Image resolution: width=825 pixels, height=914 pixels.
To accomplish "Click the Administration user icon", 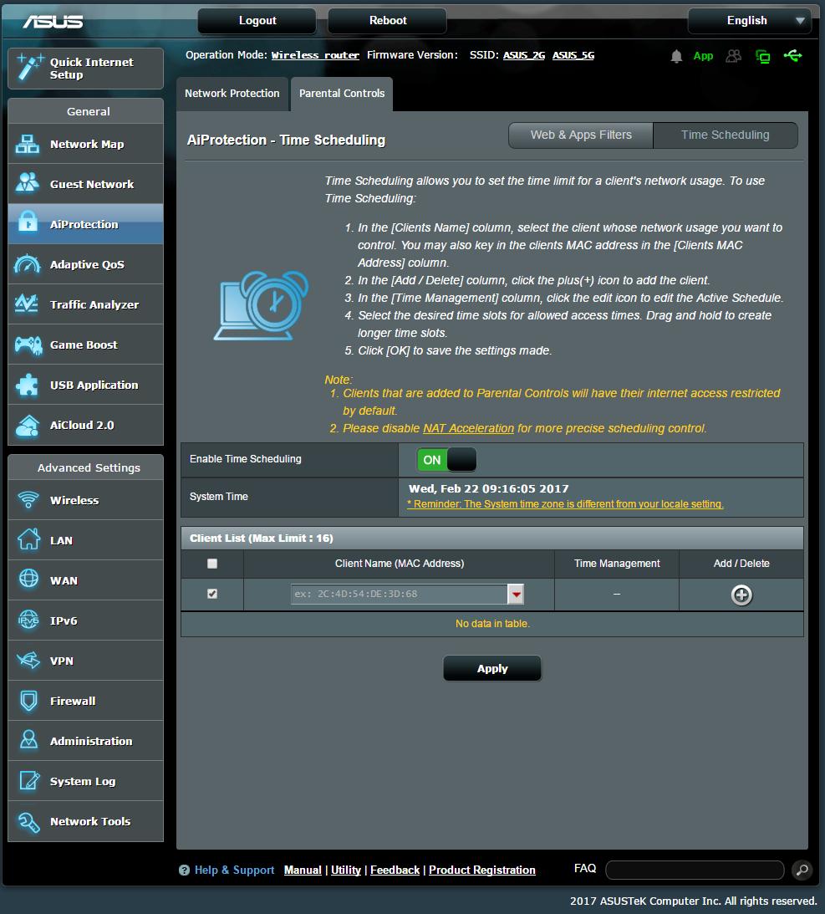I will [28, 740].
